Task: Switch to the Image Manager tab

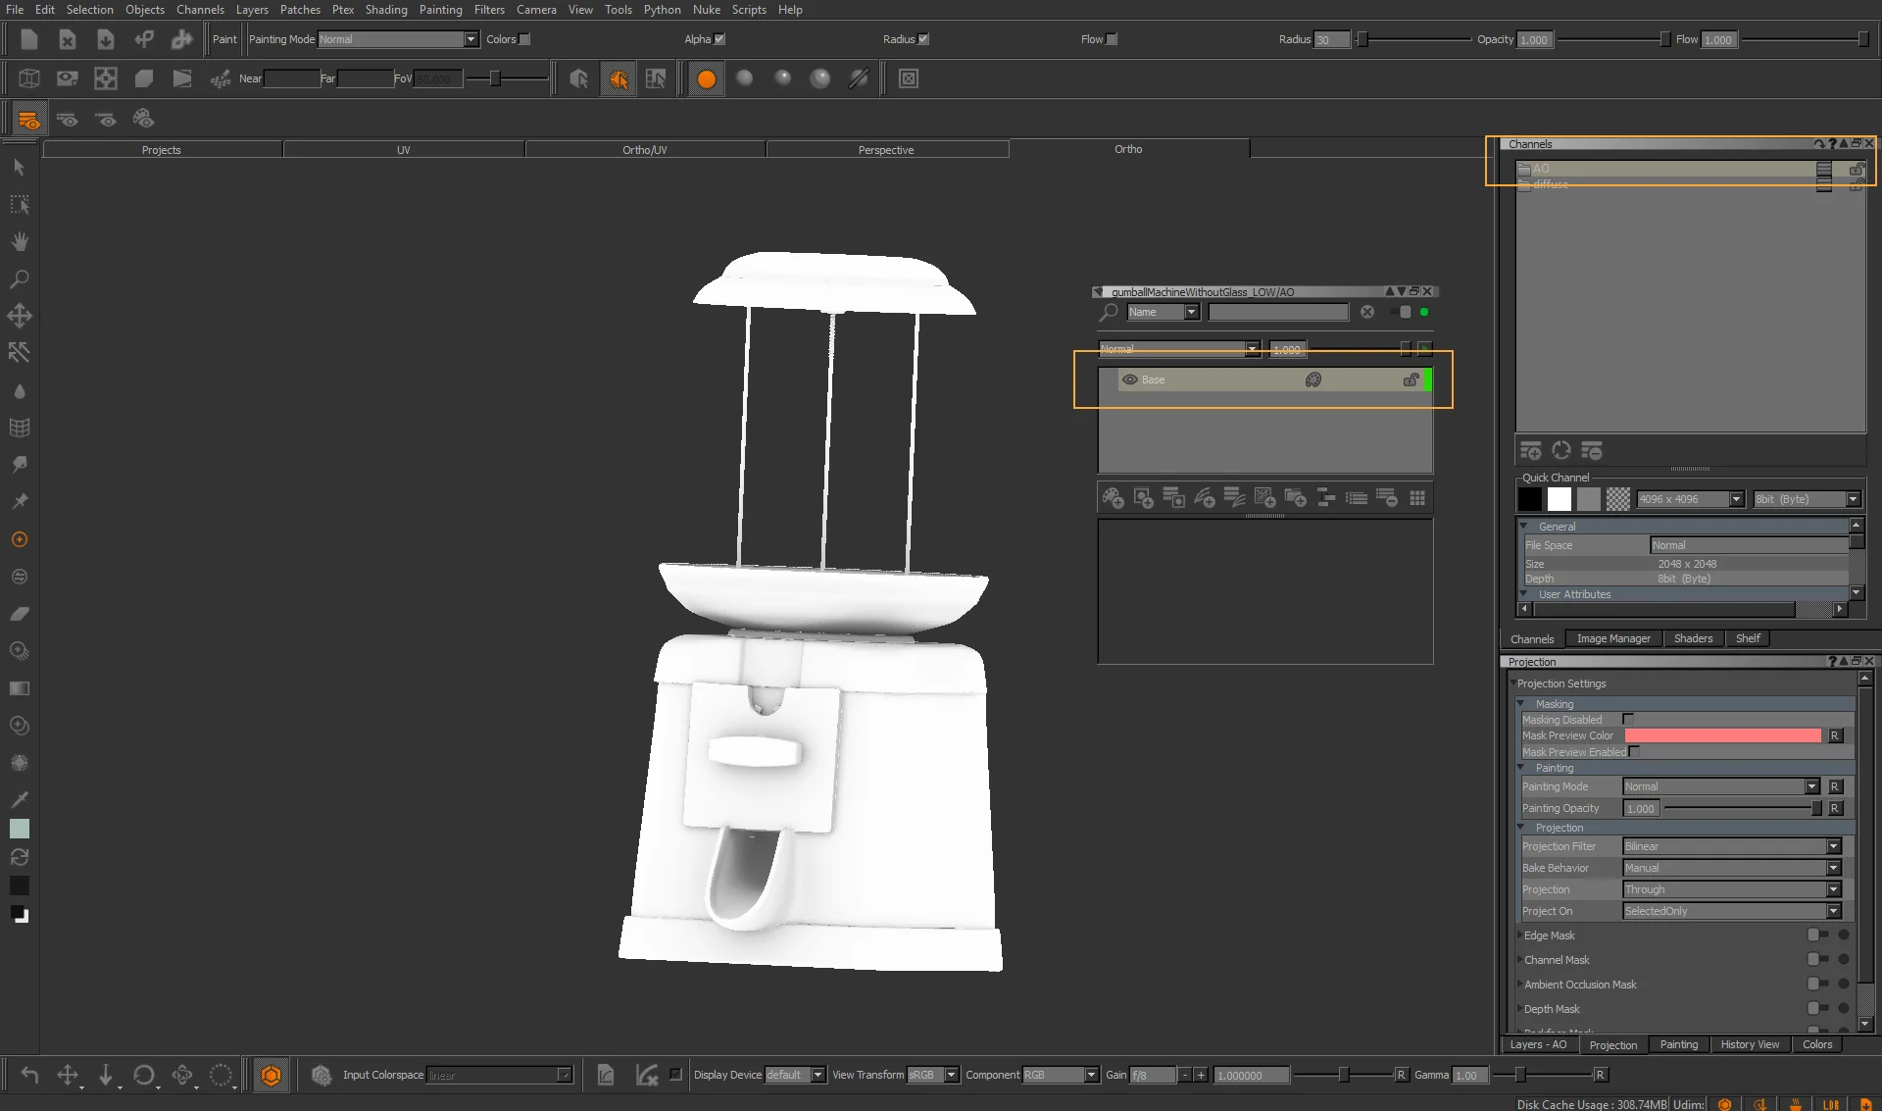Action: pos(1612,638)
